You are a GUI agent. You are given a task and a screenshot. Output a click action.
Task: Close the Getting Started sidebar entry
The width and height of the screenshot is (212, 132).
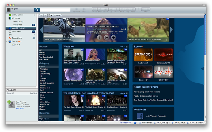pyautogui.click(x=34, y=15)
